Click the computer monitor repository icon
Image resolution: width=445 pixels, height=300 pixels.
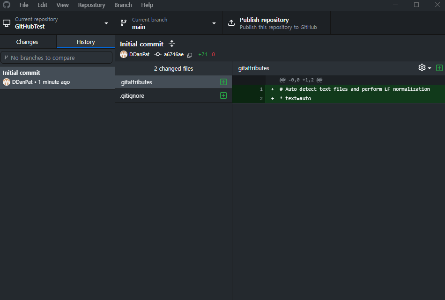[x=7, y=23]
